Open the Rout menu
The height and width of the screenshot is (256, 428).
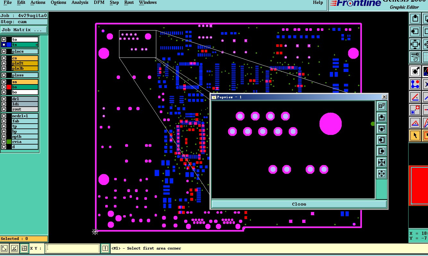pos(129,3)
